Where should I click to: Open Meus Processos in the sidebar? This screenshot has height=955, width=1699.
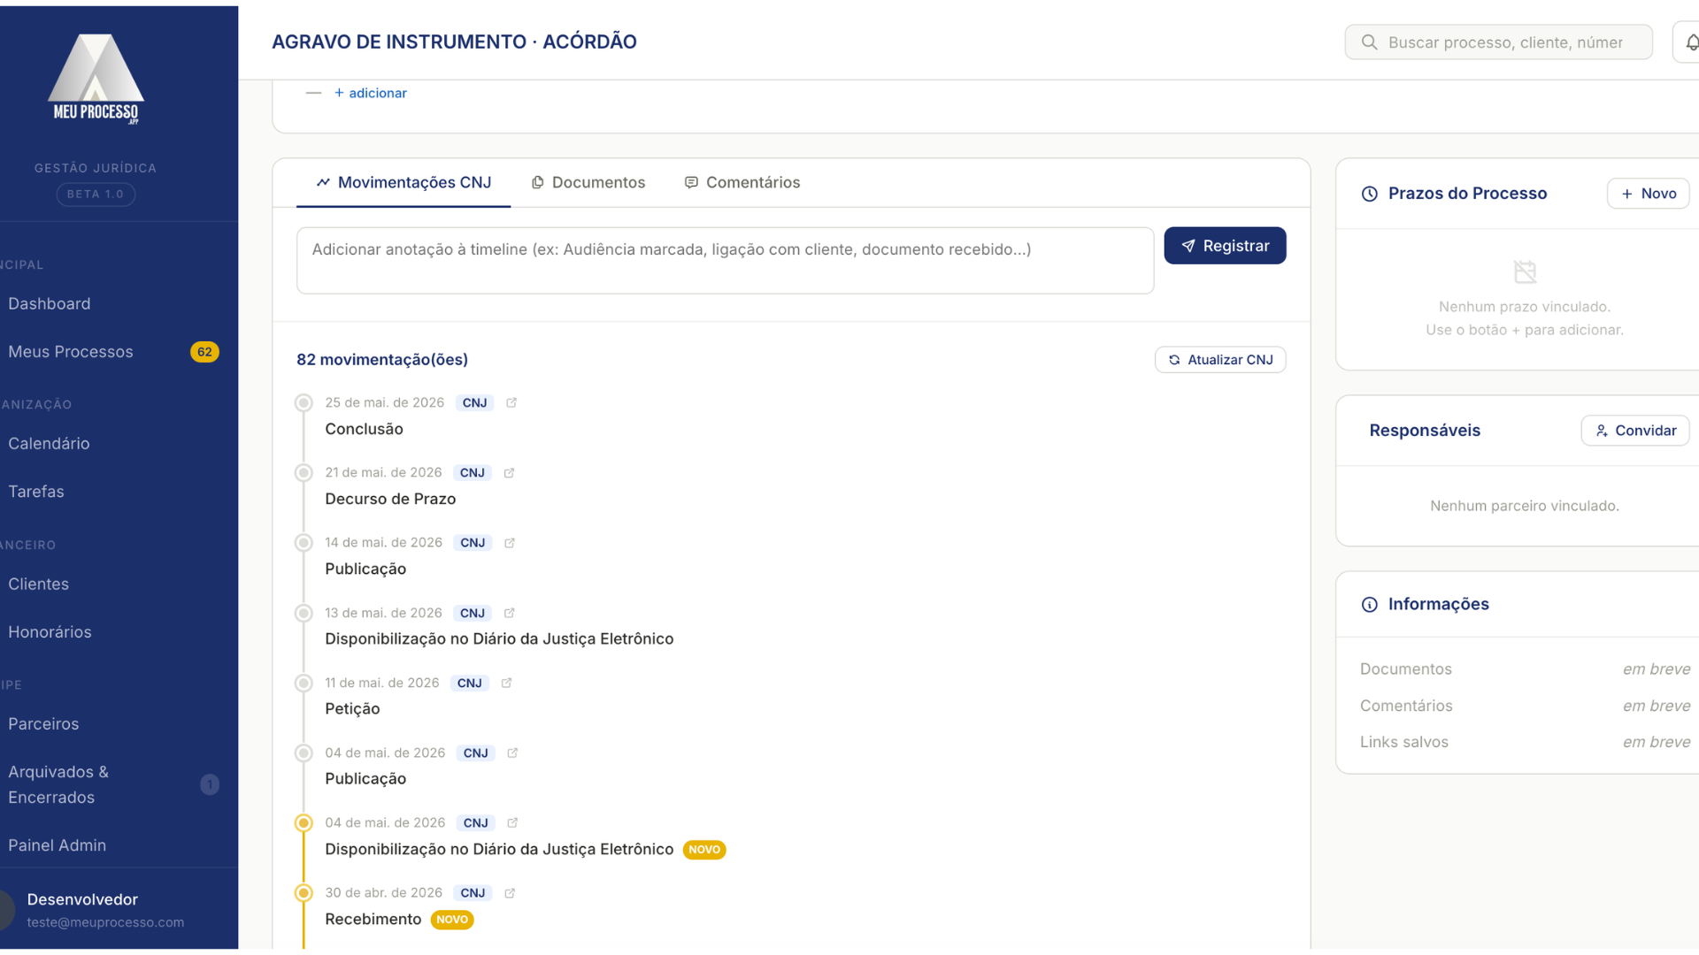pyautogui.click(x=71, y=352)
